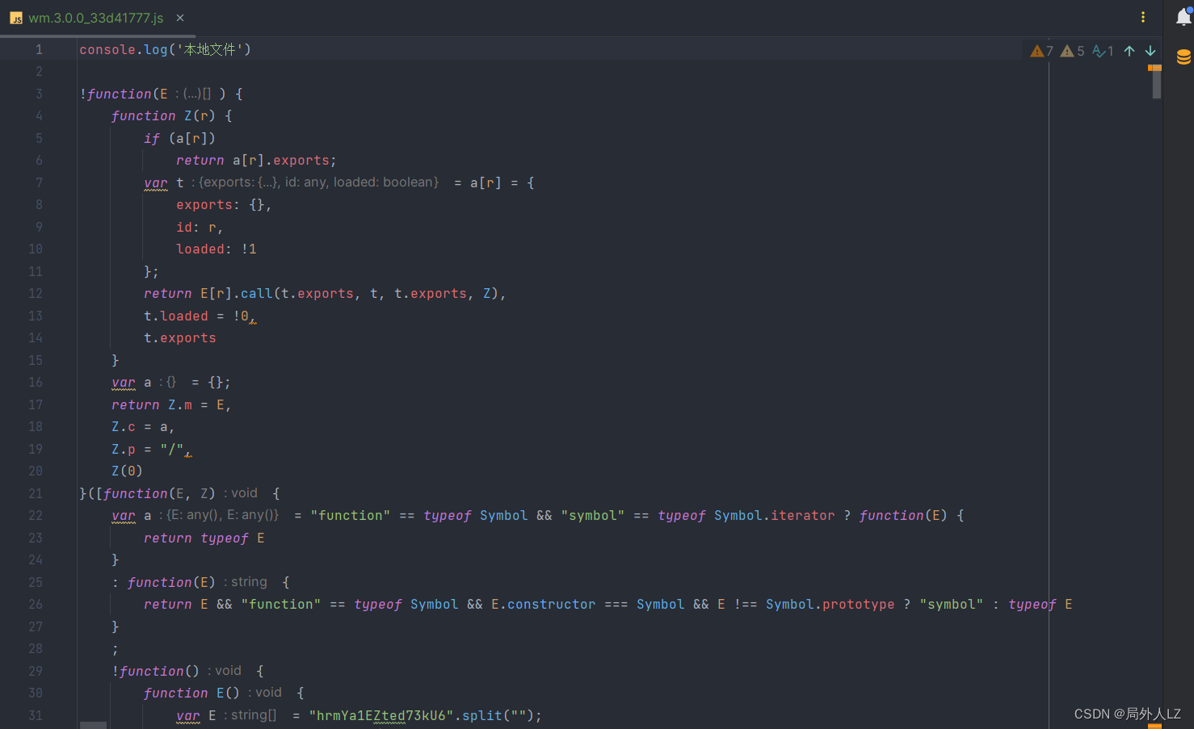This screenshot has width=1194, height=729.
Task: Click 'Symbol.iterator' in line 22
Action: (774, 516)
